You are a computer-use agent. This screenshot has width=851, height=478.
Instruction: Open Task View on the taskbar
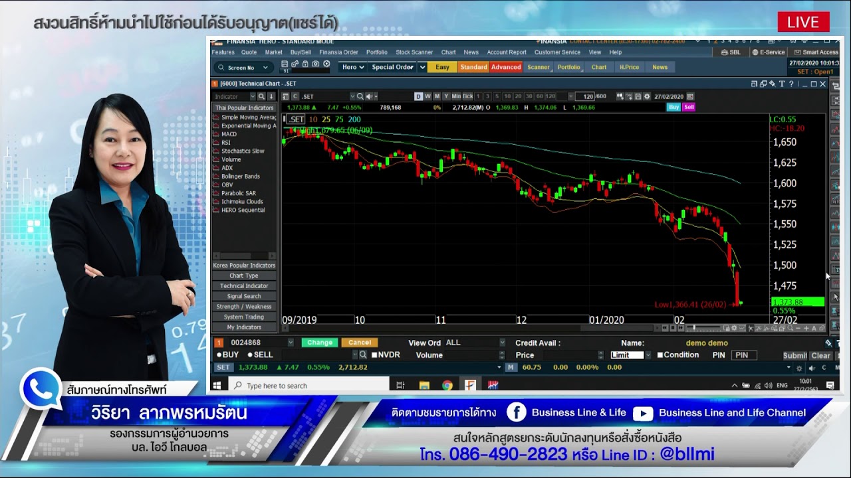[400, 385]
